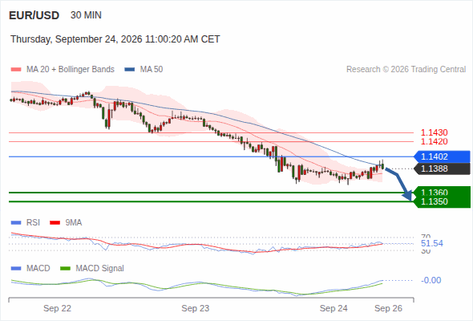Select the 30 MIN timeframe label
The height and width of the screenshot is (321, 473).
pyautogui.click(x=86, y=15)
